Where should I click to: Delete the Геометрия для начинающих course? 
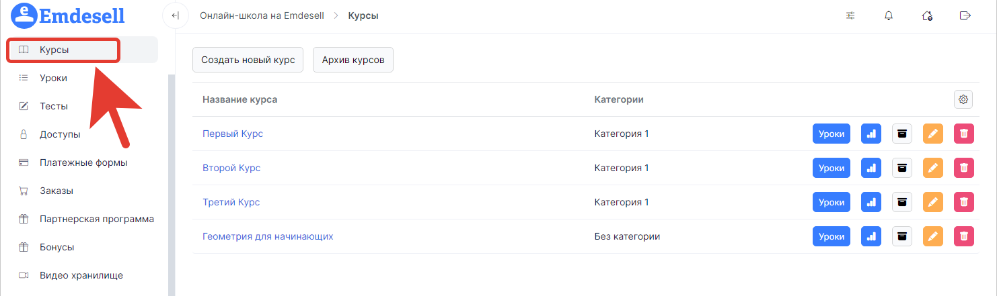[x=963, y=236]
